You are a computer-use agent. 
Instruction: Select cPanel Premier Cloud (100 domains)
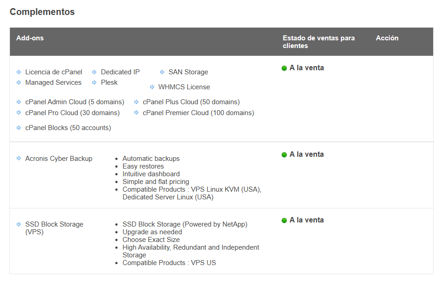click(x=198, y=113)
